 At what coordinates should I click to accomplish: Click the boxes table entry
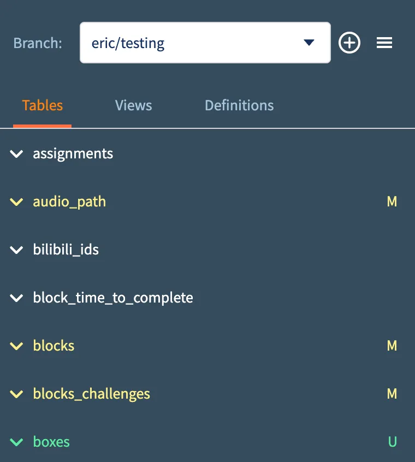(51, 442)
